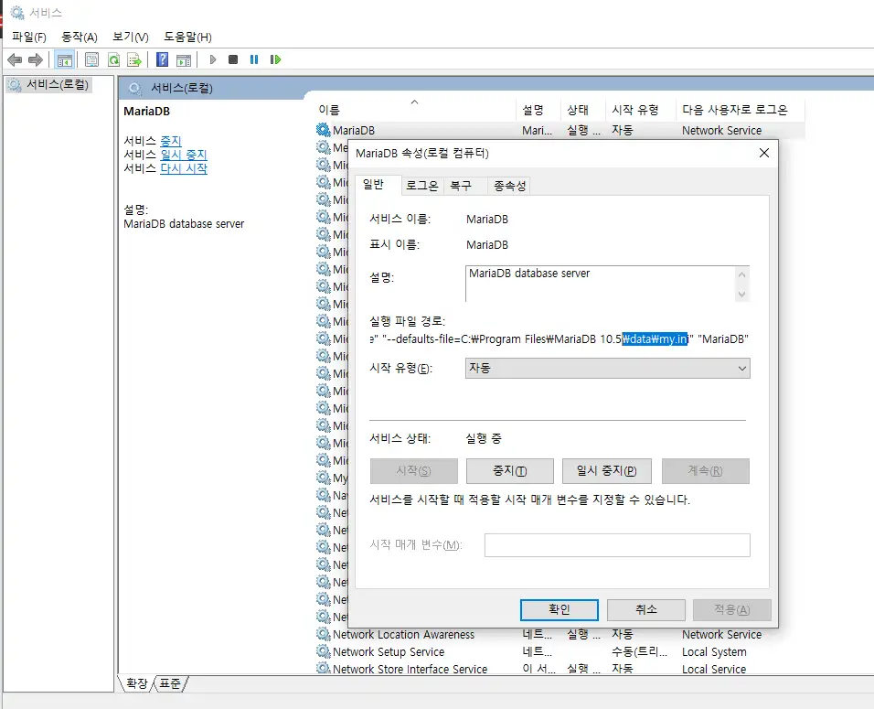Open the 파일(F) menu

(29, 37)
